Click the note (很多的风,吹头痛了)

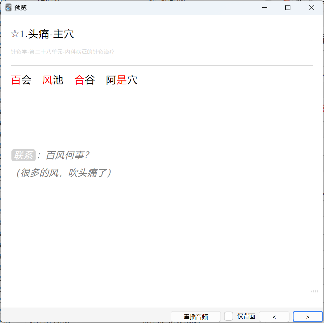tap(64, 173)
